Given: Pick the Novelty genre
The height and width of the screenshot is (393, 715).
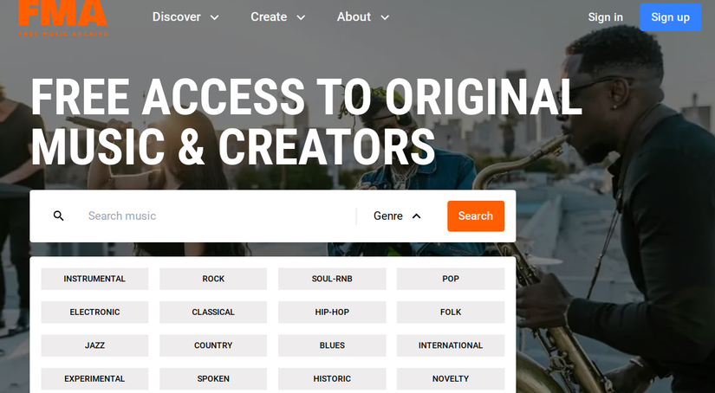Looking at the screenshot, I should tap(451, 378).
